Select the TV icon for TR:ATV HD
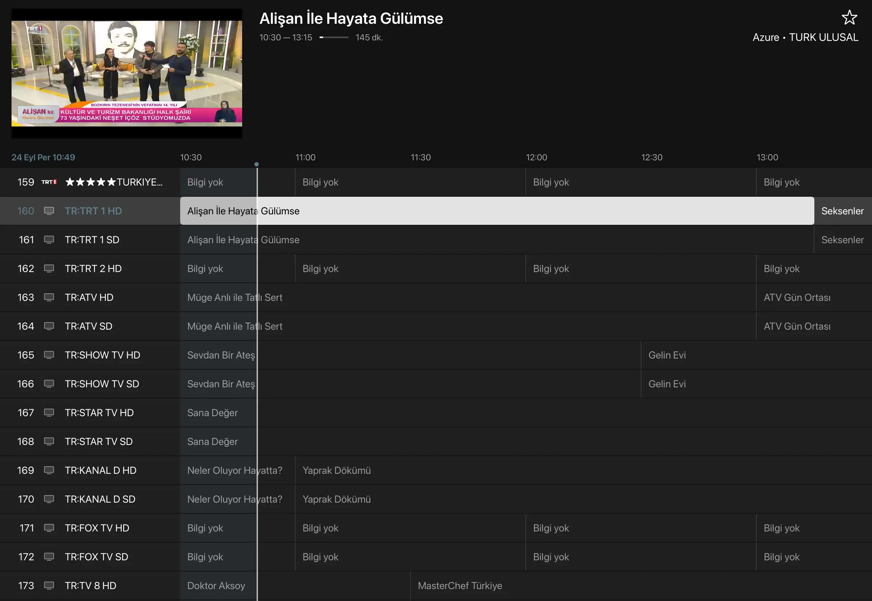This screenshot has width=872, height=601. [49, 298]
